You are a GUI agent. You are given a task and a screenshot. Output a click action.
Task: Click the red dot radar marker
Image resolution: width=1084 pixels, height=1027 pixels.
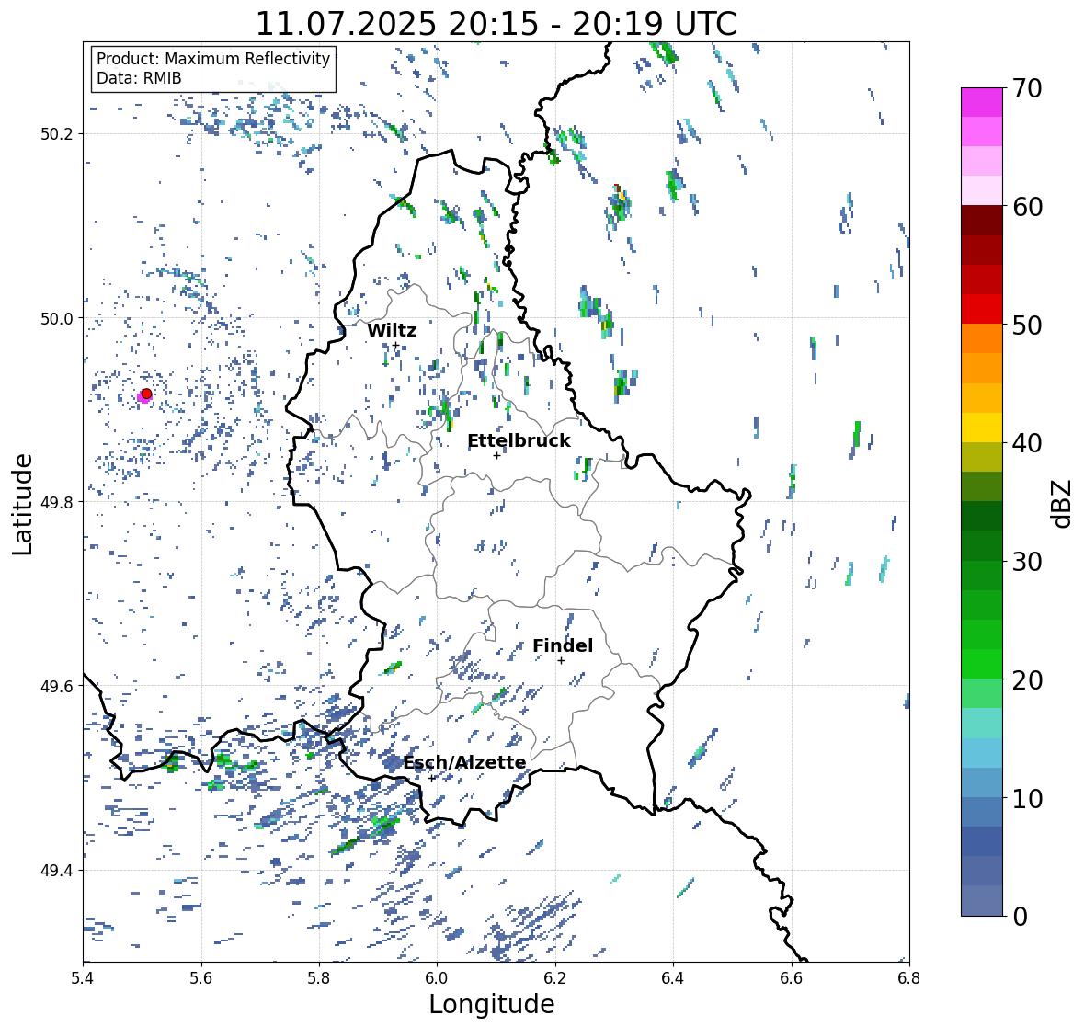point(146,394)
